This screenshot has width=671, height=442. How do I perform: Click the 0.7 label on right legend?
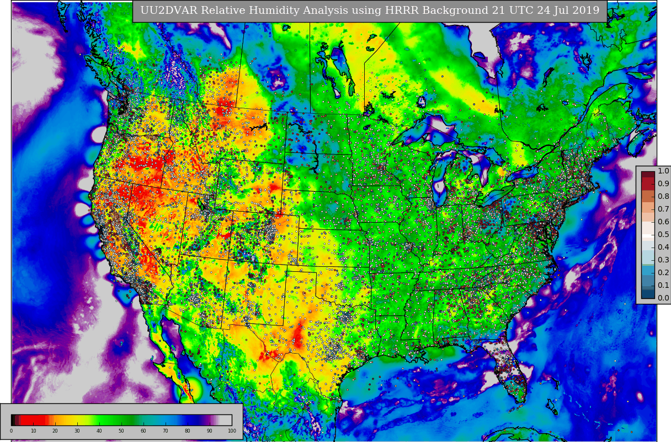(663, 209)
